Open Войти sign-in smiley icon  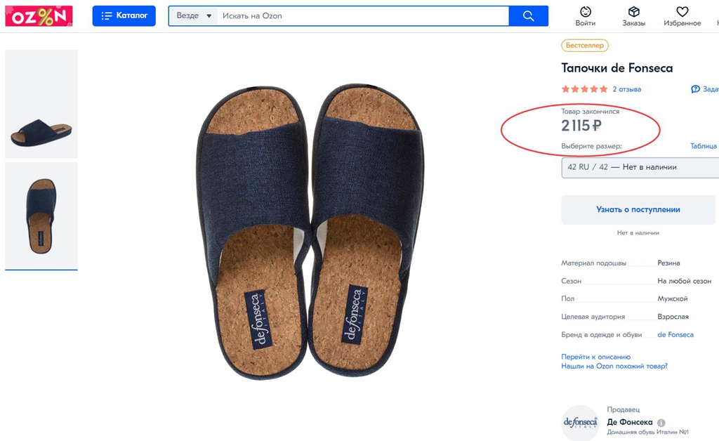pyautogui.click(x=585, y=11)
